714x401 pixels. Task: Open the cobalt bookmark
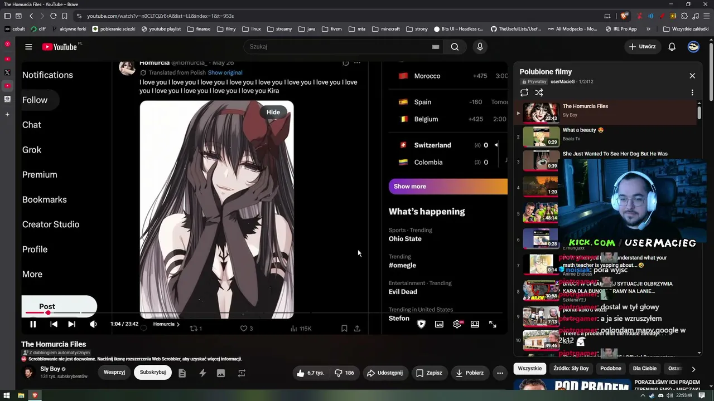pos(15,29)
